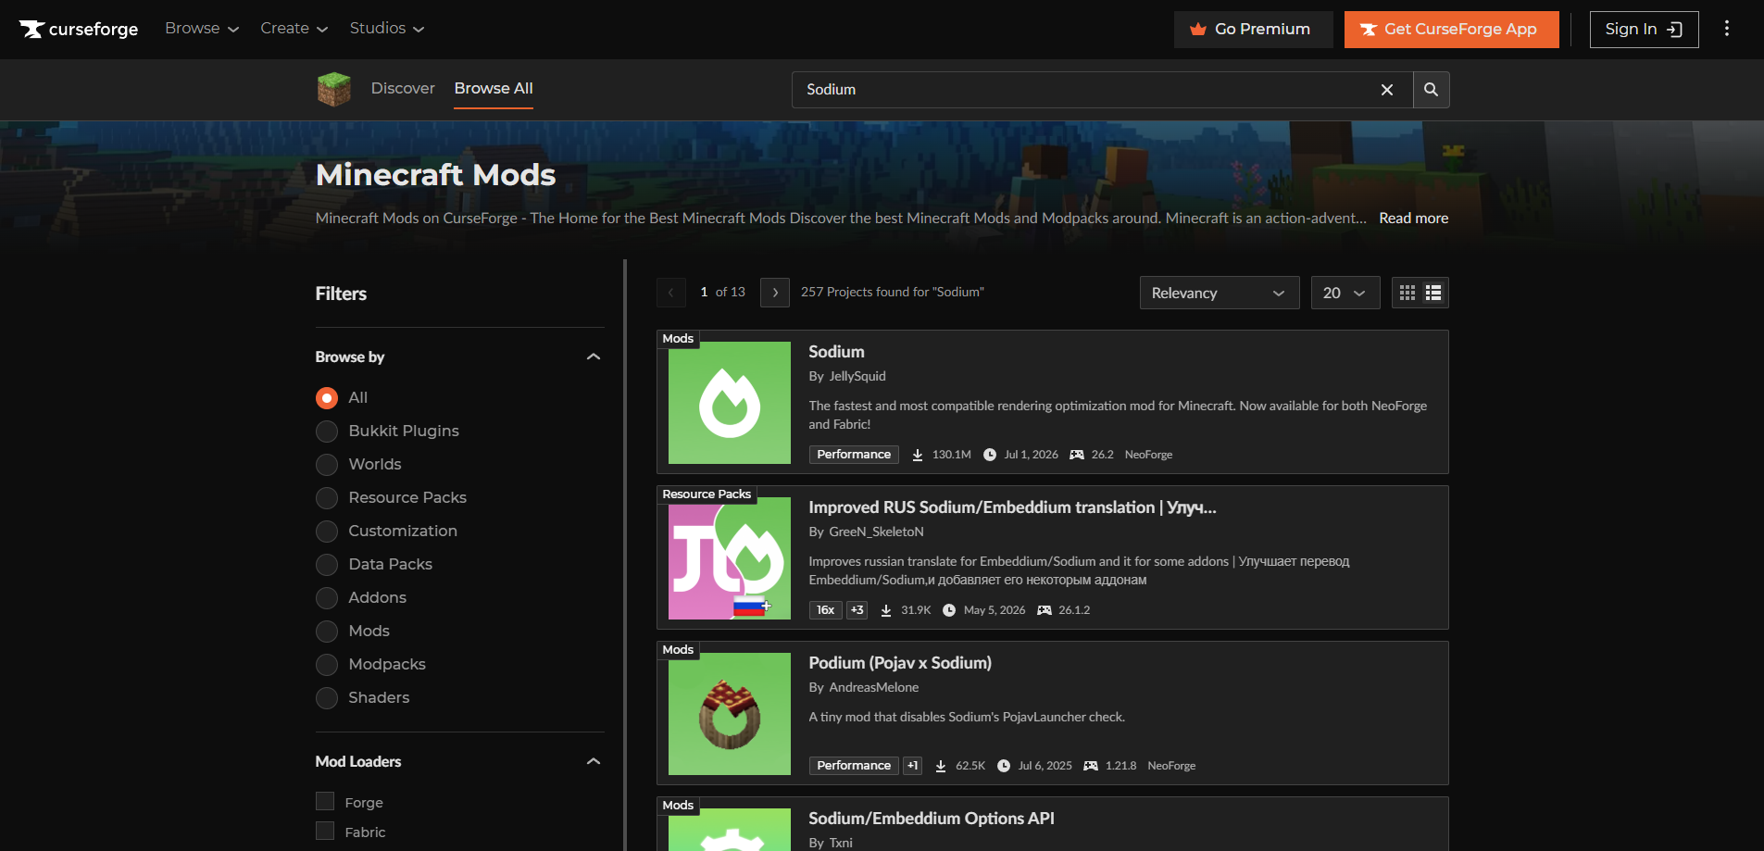This screenshot has width=1764, height=851.
Task: Open the Improved RUS Sodium translation thumbnail
Action: point(730,558)
